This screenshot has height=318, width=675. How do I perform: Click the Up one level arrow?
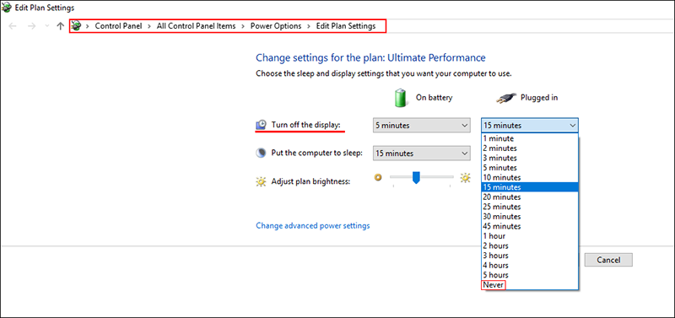60,26
